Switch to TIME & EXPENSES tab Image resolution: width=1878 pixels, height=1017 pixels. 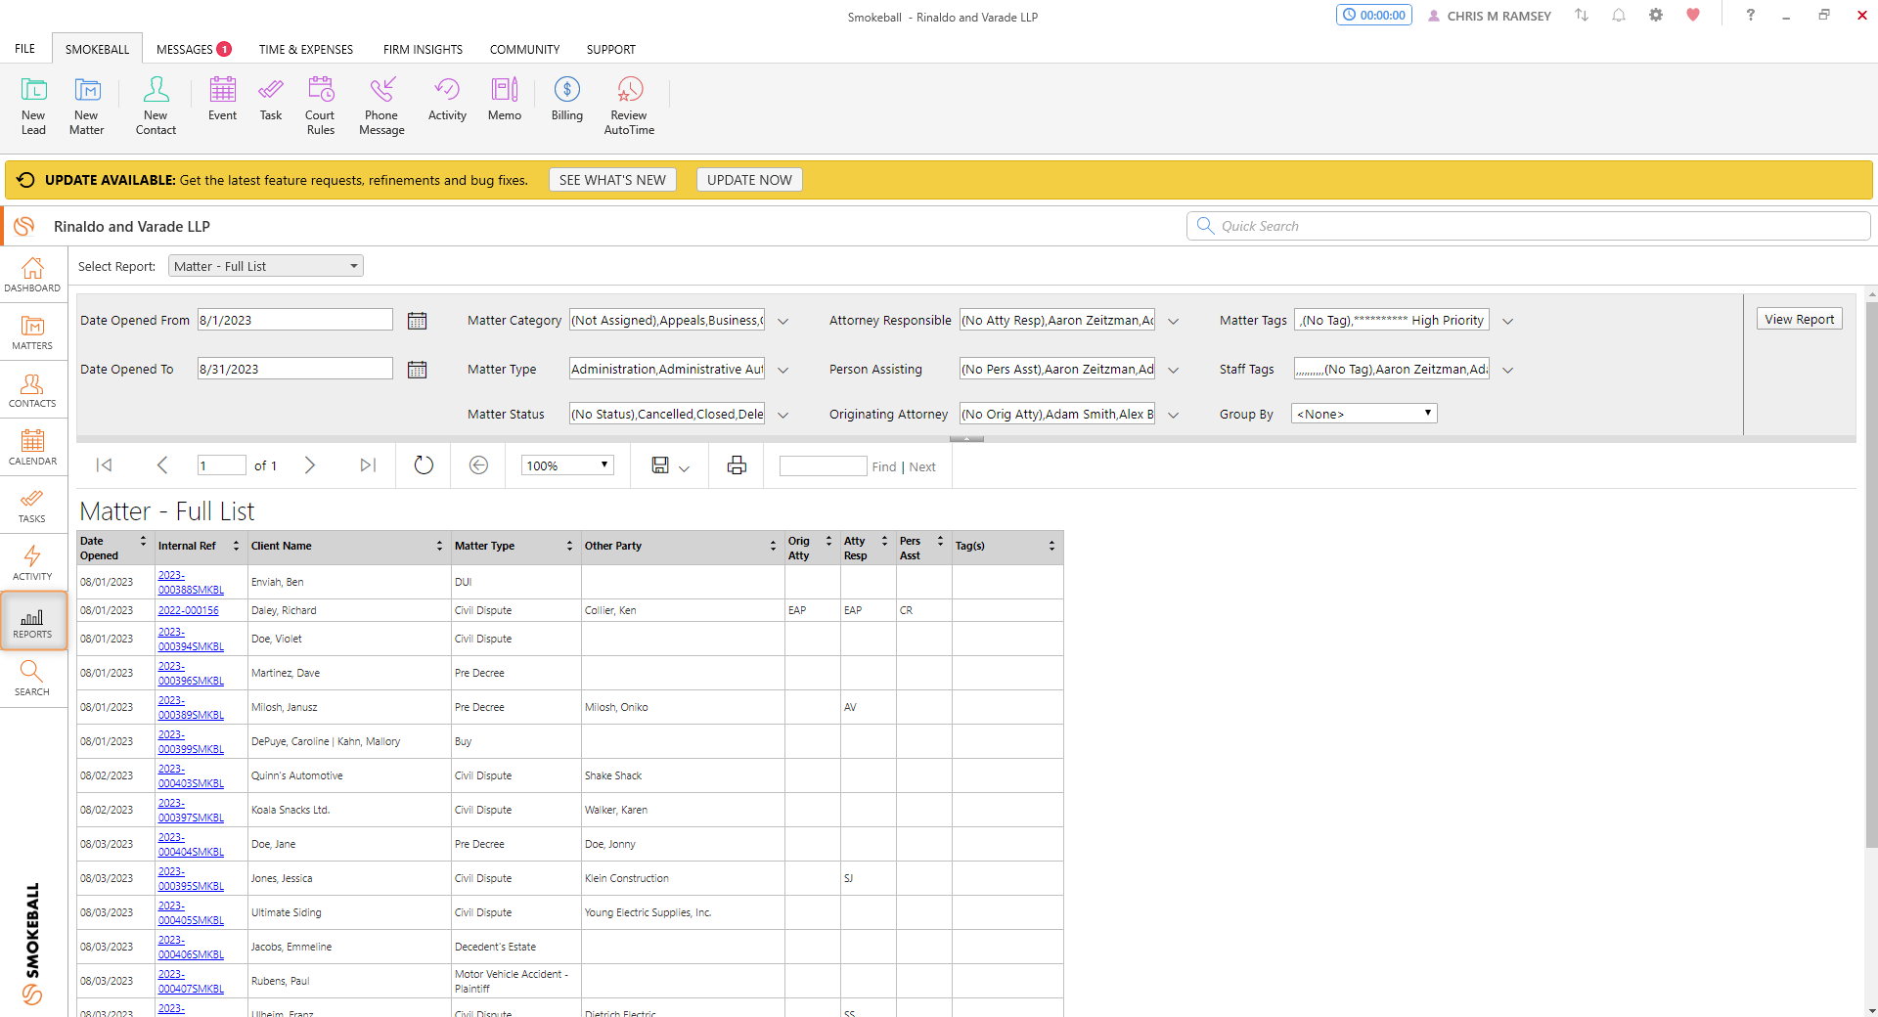[x=306, y=49]
